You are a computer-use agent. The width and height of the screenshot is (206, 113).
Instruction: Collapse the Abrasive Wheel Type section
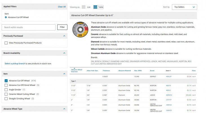click(x=64, y=109)
